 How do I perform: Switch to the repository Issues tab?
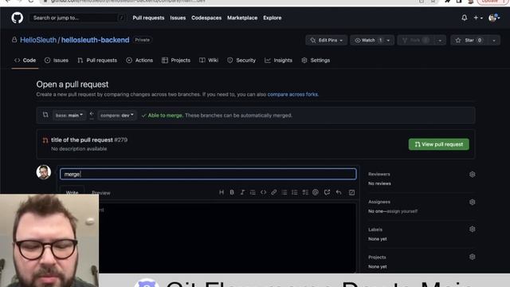[x=57, y=61]
